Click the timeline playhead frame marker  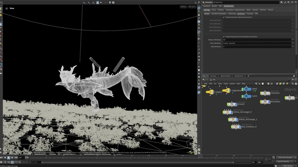[x=200, y=156]
